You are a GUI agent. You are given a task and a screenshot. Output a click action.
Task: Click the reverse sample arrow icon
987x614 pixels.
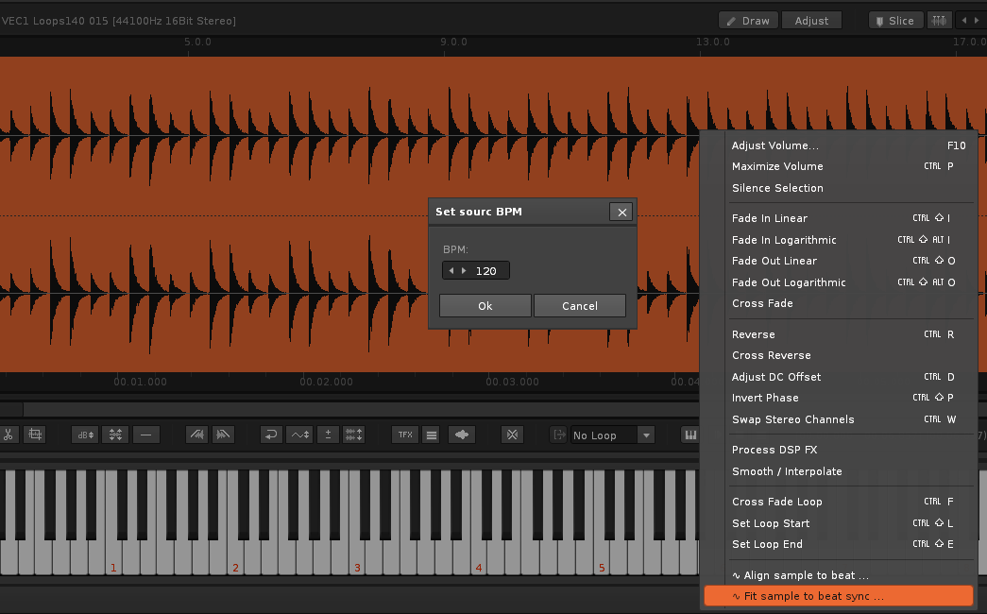[x=271, y=435]
